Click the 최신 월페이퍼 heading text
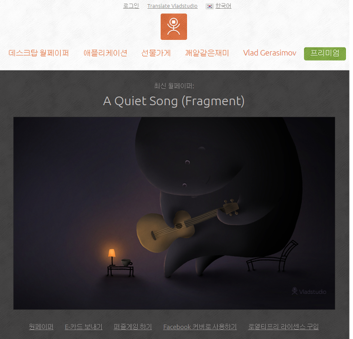Viewport: 353px width, 339px height. click(x=174, y=86)
